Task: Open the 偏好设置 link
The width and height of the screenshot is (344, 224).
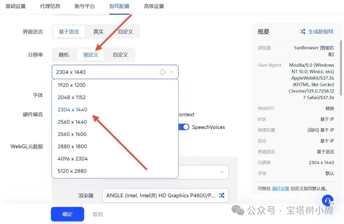Action: click(281, 189)
